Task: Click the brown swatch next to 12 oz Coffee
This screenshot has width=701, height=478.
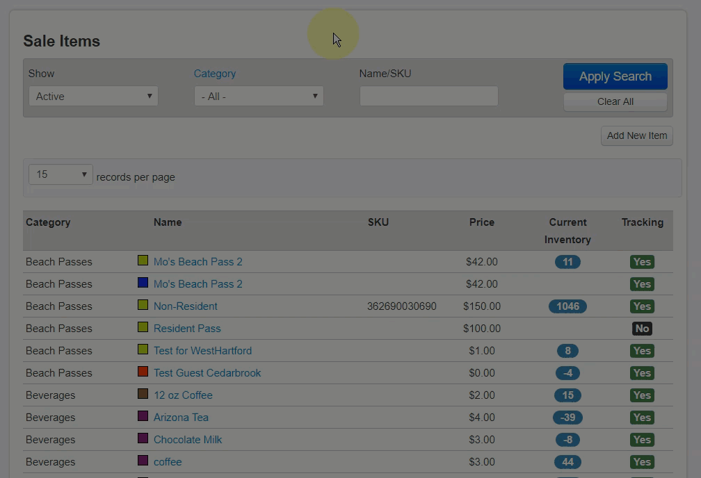Action: (x=143, y=394)
